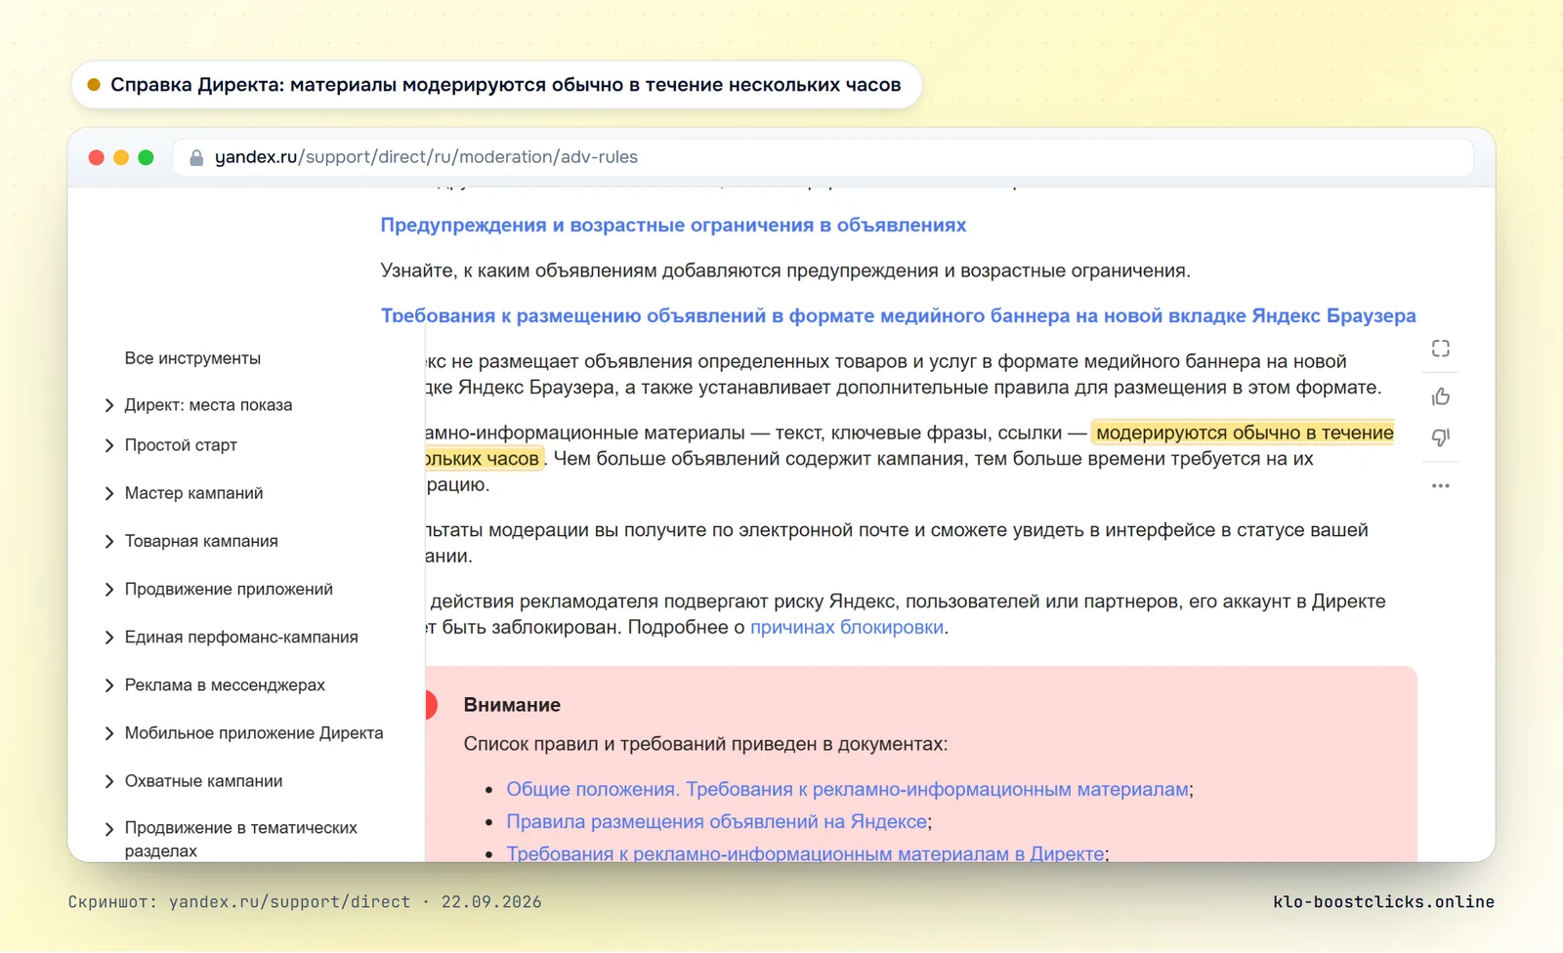Open Предупреждения и возрастные ограничения link
Viewport: 1563px width, 953px height.
coord(673,226)
